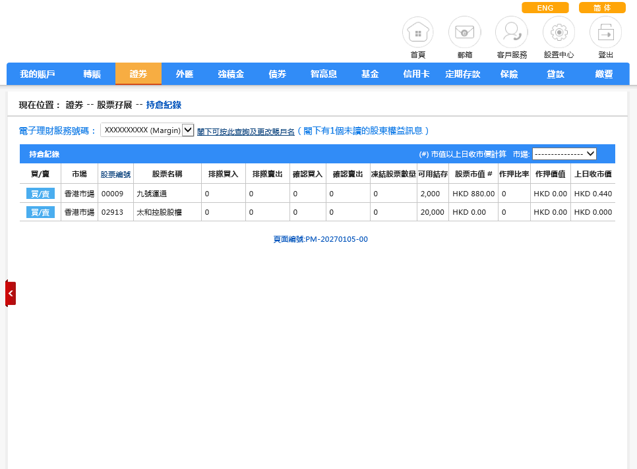Open the 外匯 foreign exchange tab

[185, 74]
